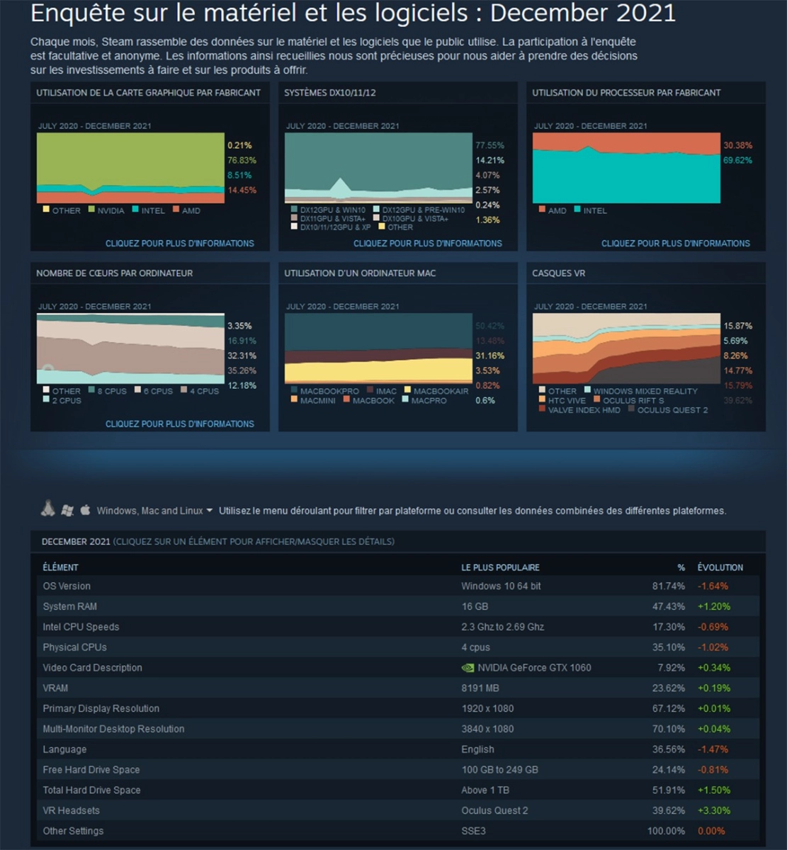Click the OCULUS QUEST 2 legend swatch

point(631,409)
